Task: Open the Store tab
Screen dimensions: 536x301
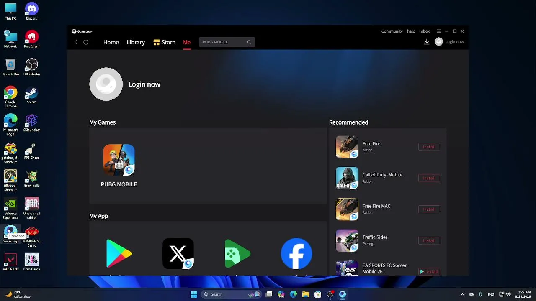Action: tap(164, 42)
